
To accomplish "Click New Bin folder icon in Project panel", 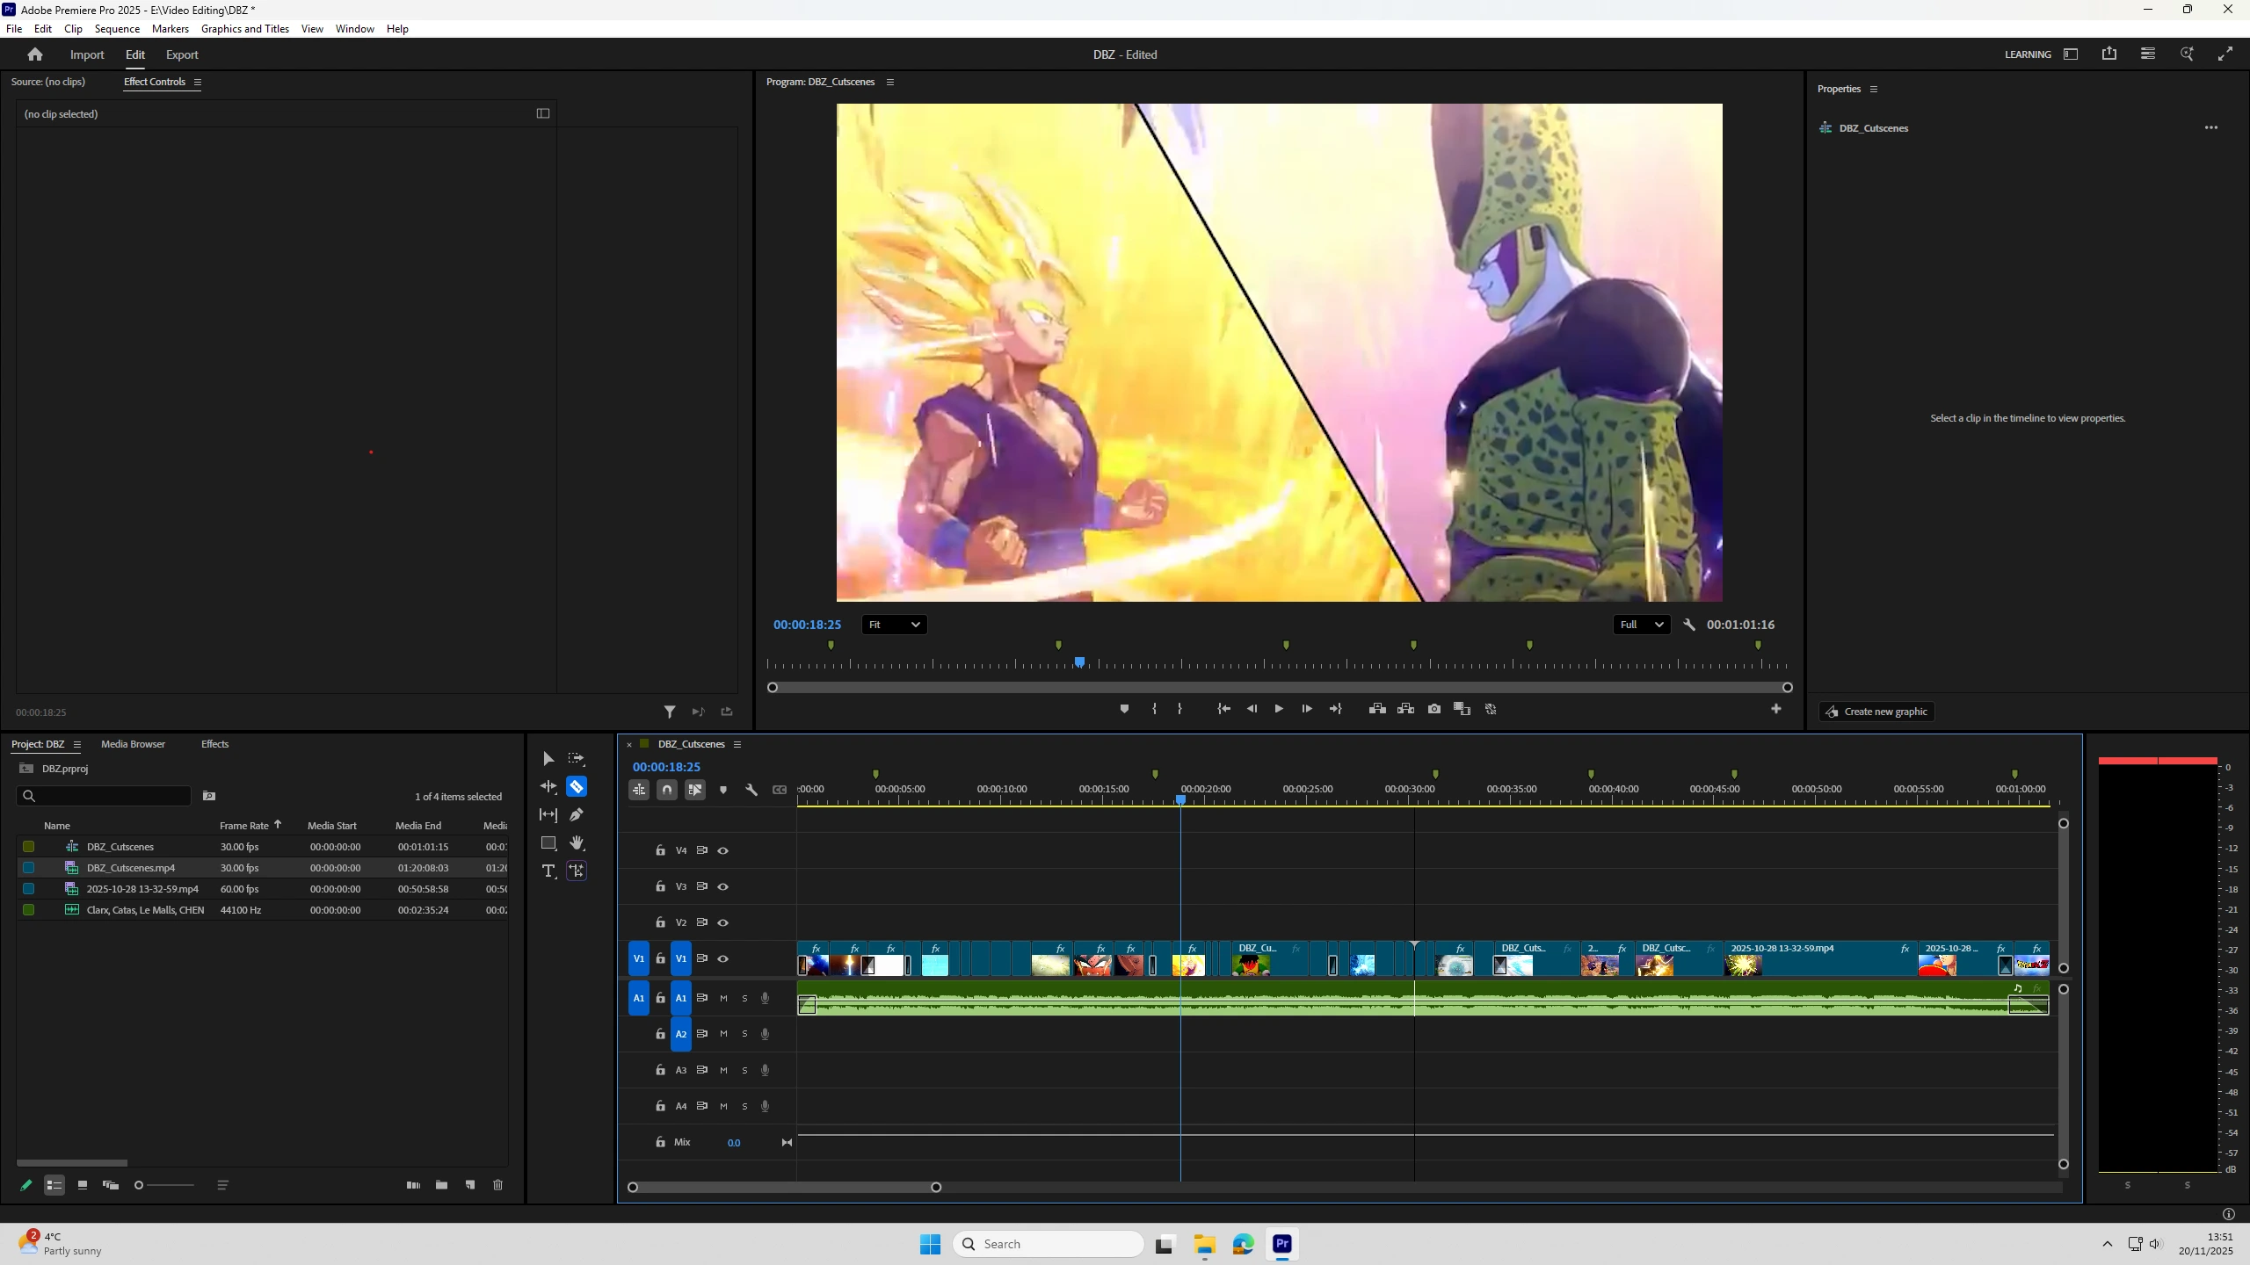I will (x=441, y=1185).
